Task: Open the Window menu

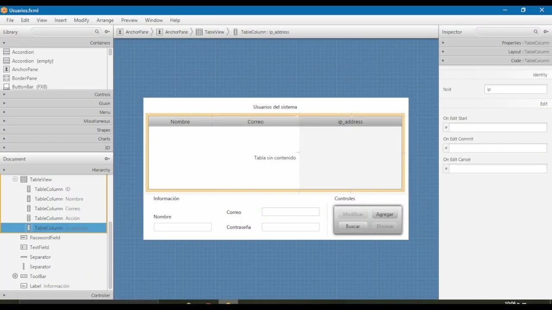Action: point(154,20)
